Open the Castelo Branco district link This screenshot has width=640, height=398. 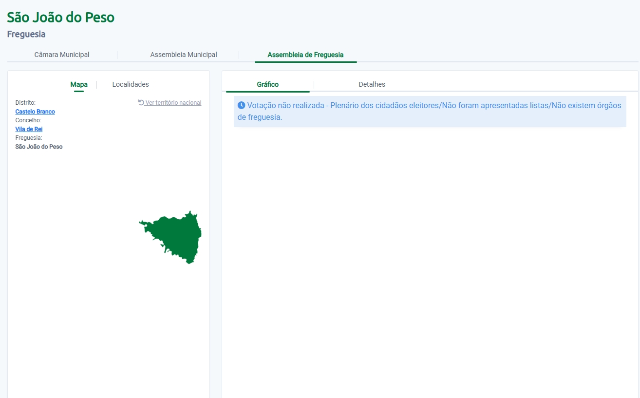[35, 112]
